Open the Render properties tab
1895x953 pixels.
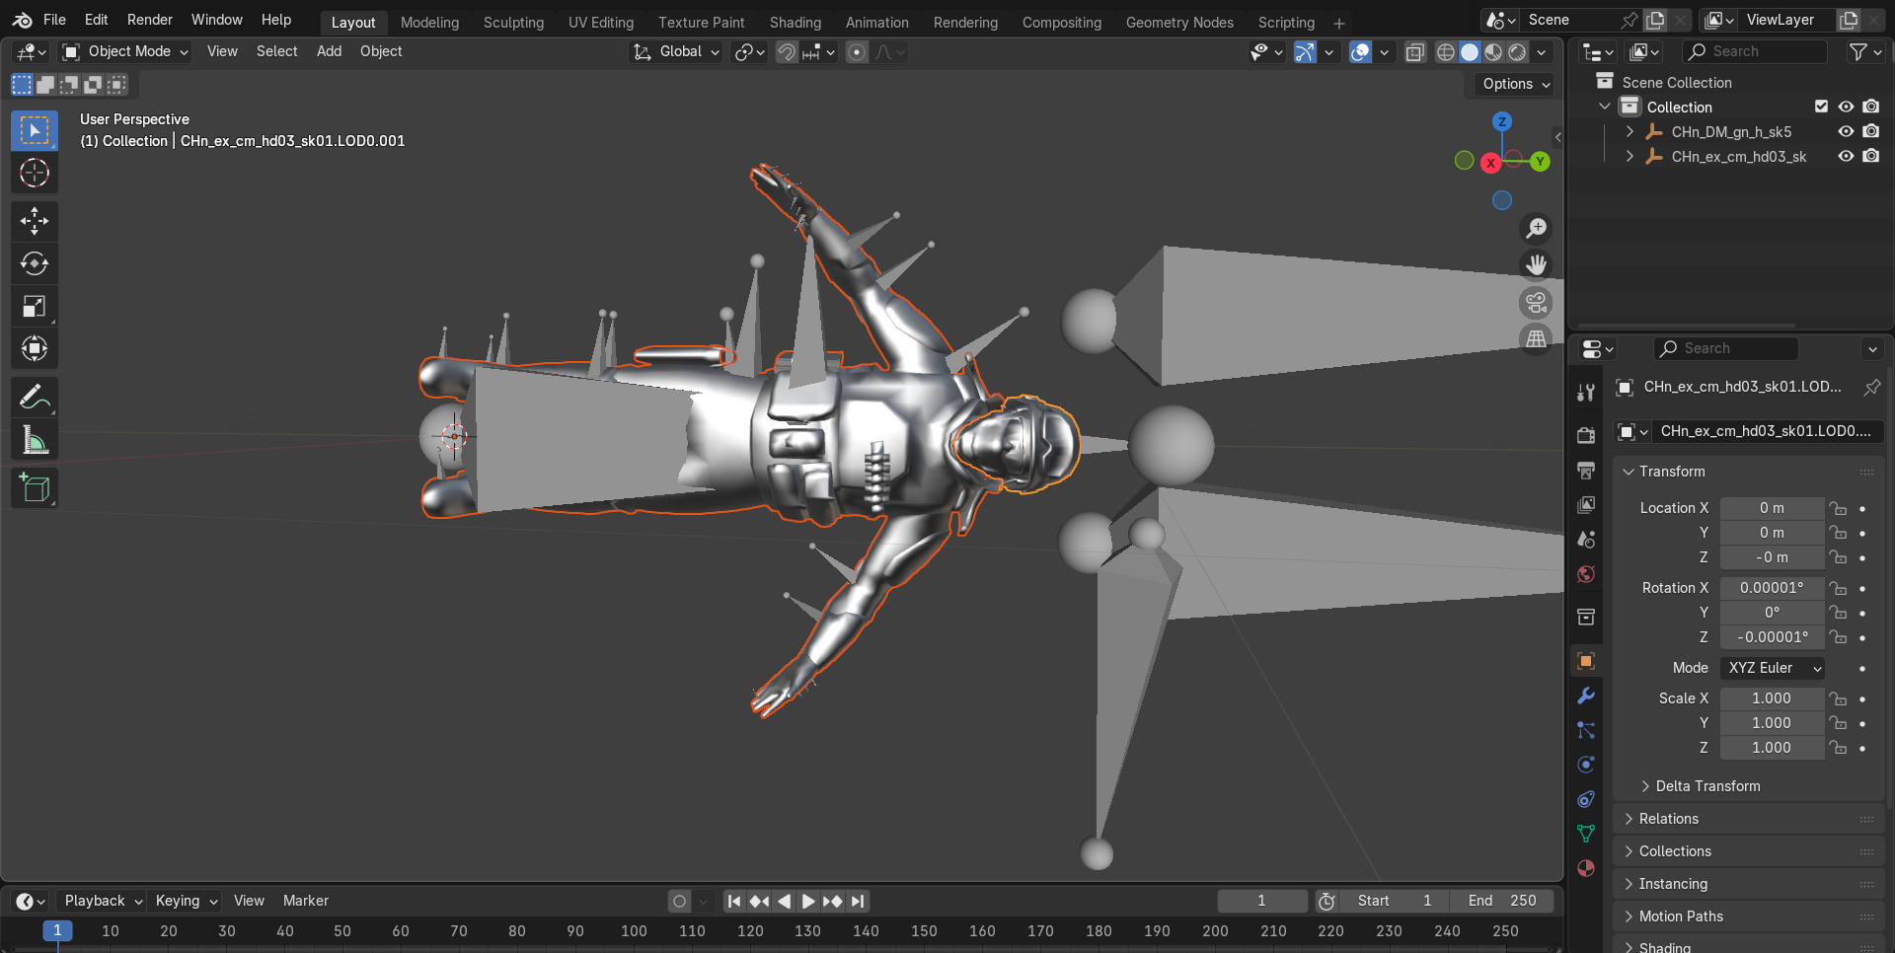[1586, 435]
